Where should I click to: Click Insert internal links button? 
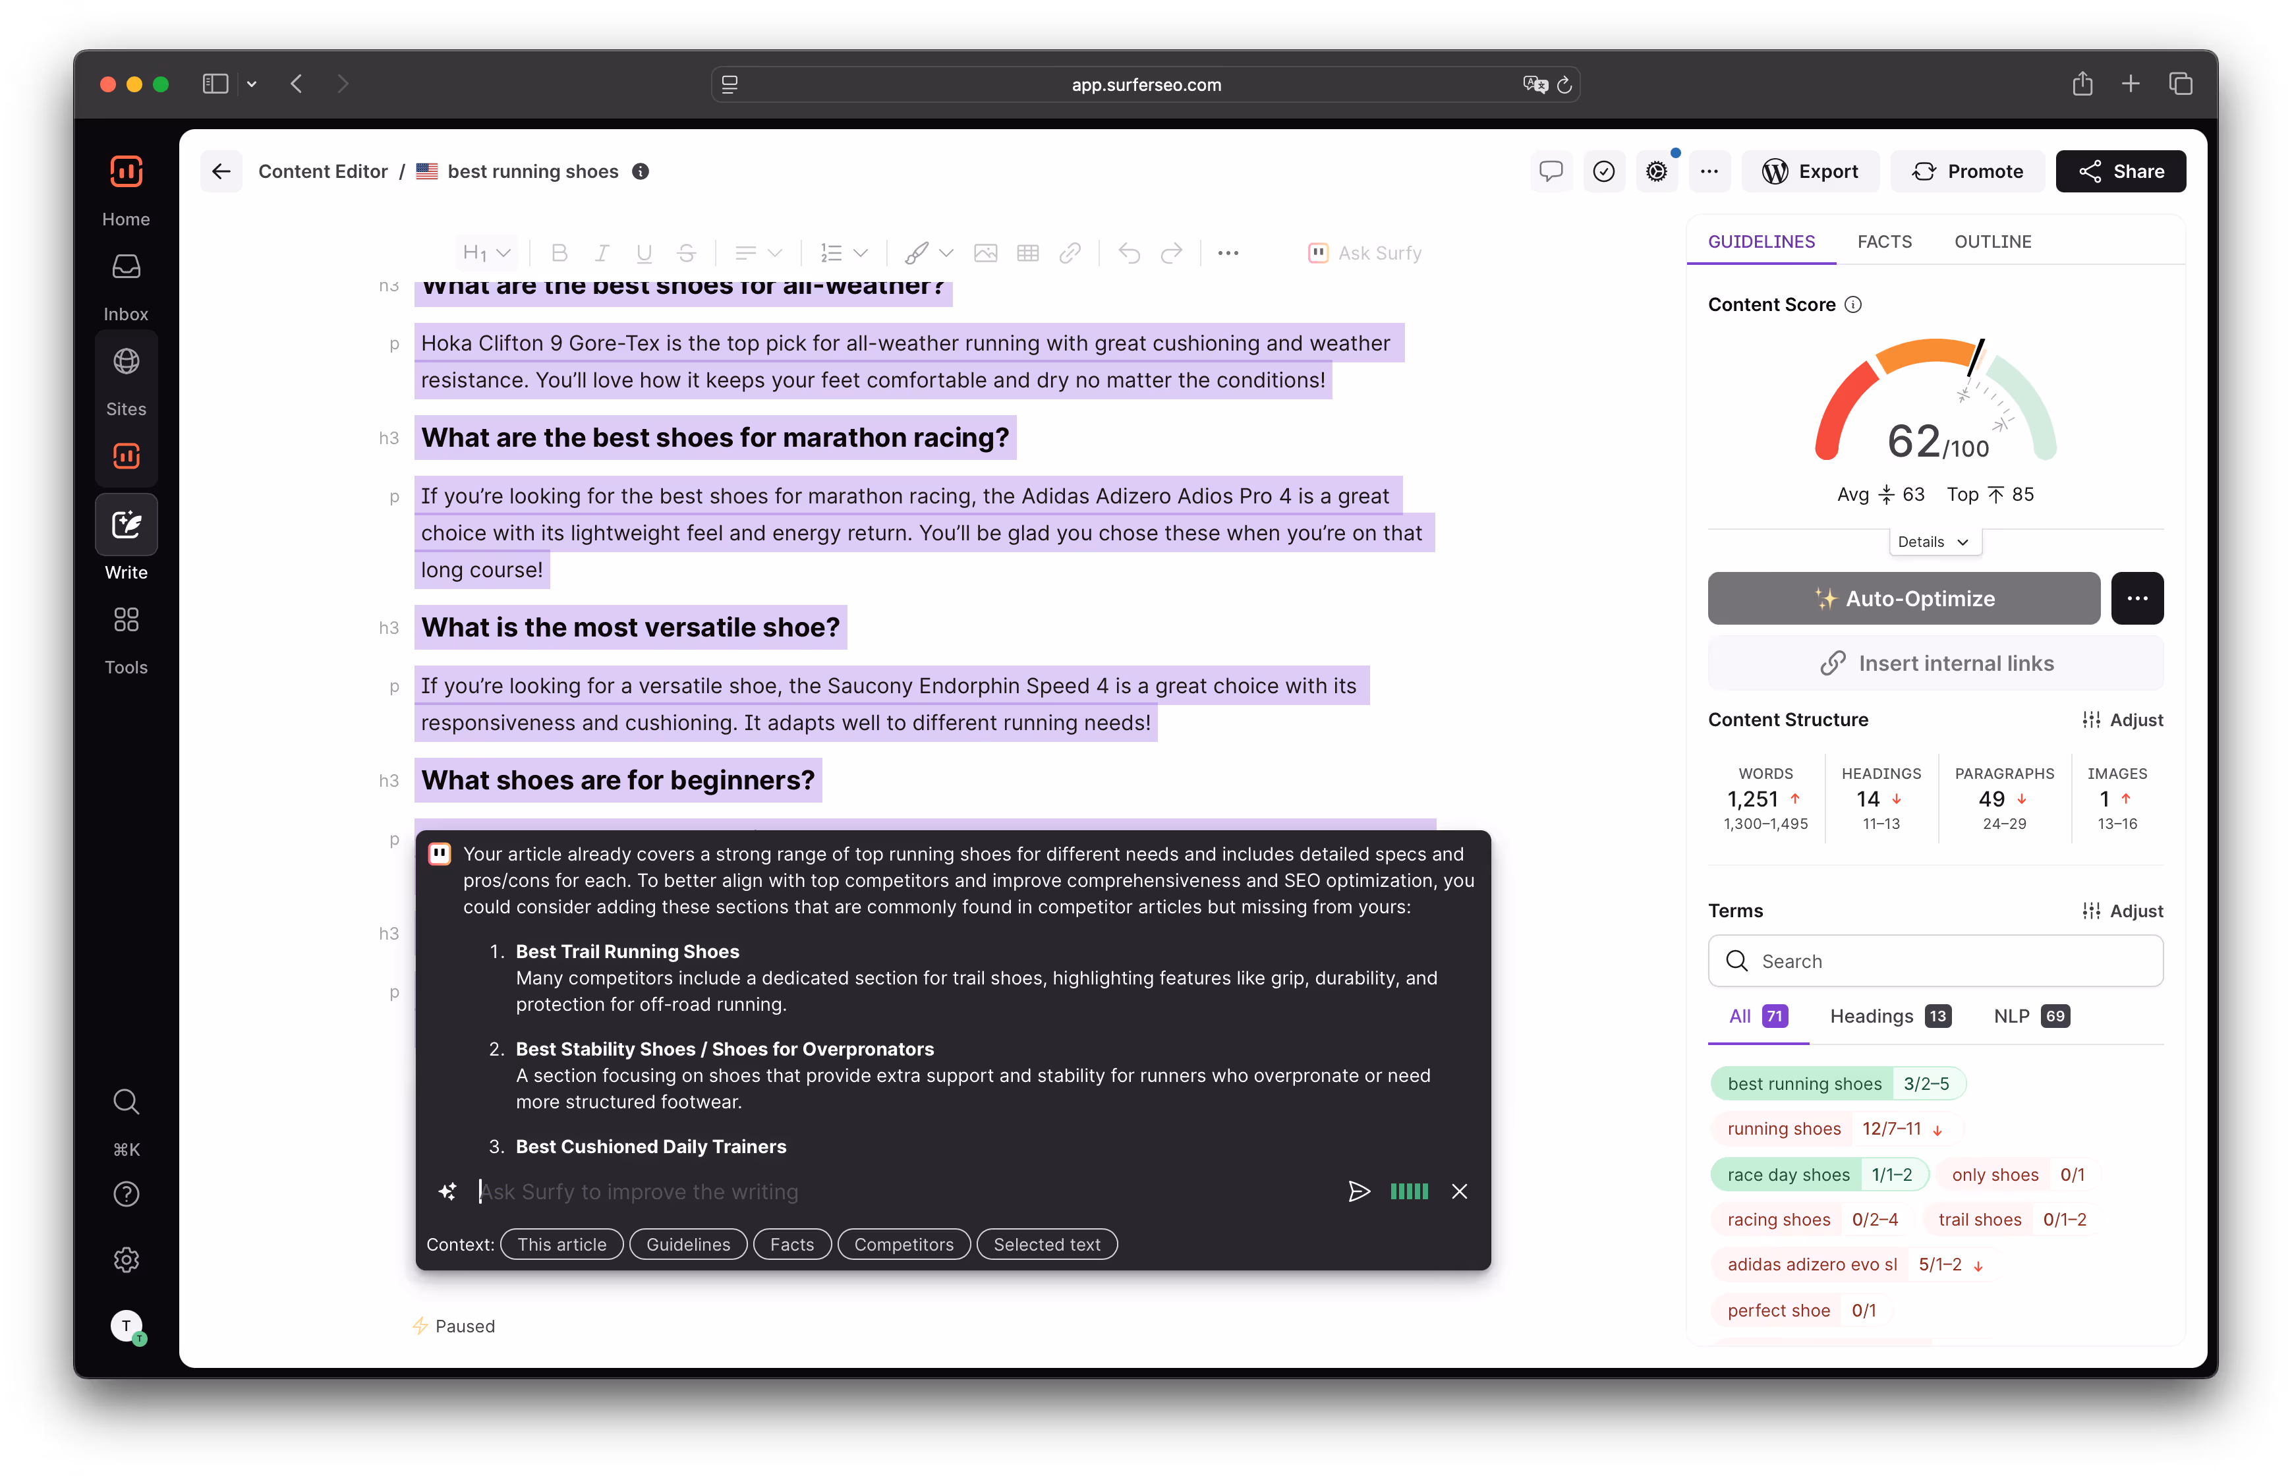(x=1934, y=664)
